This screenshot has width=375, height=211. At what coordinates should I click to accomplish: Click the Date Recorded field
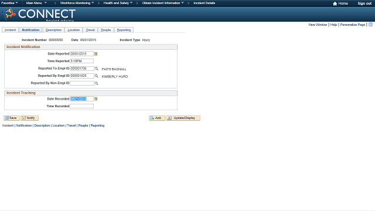point(81,99)
